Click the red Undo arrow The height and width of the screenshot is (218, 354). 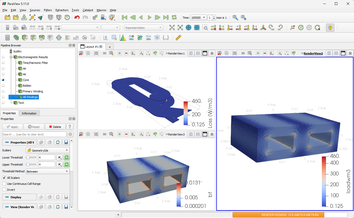point(77,17)
